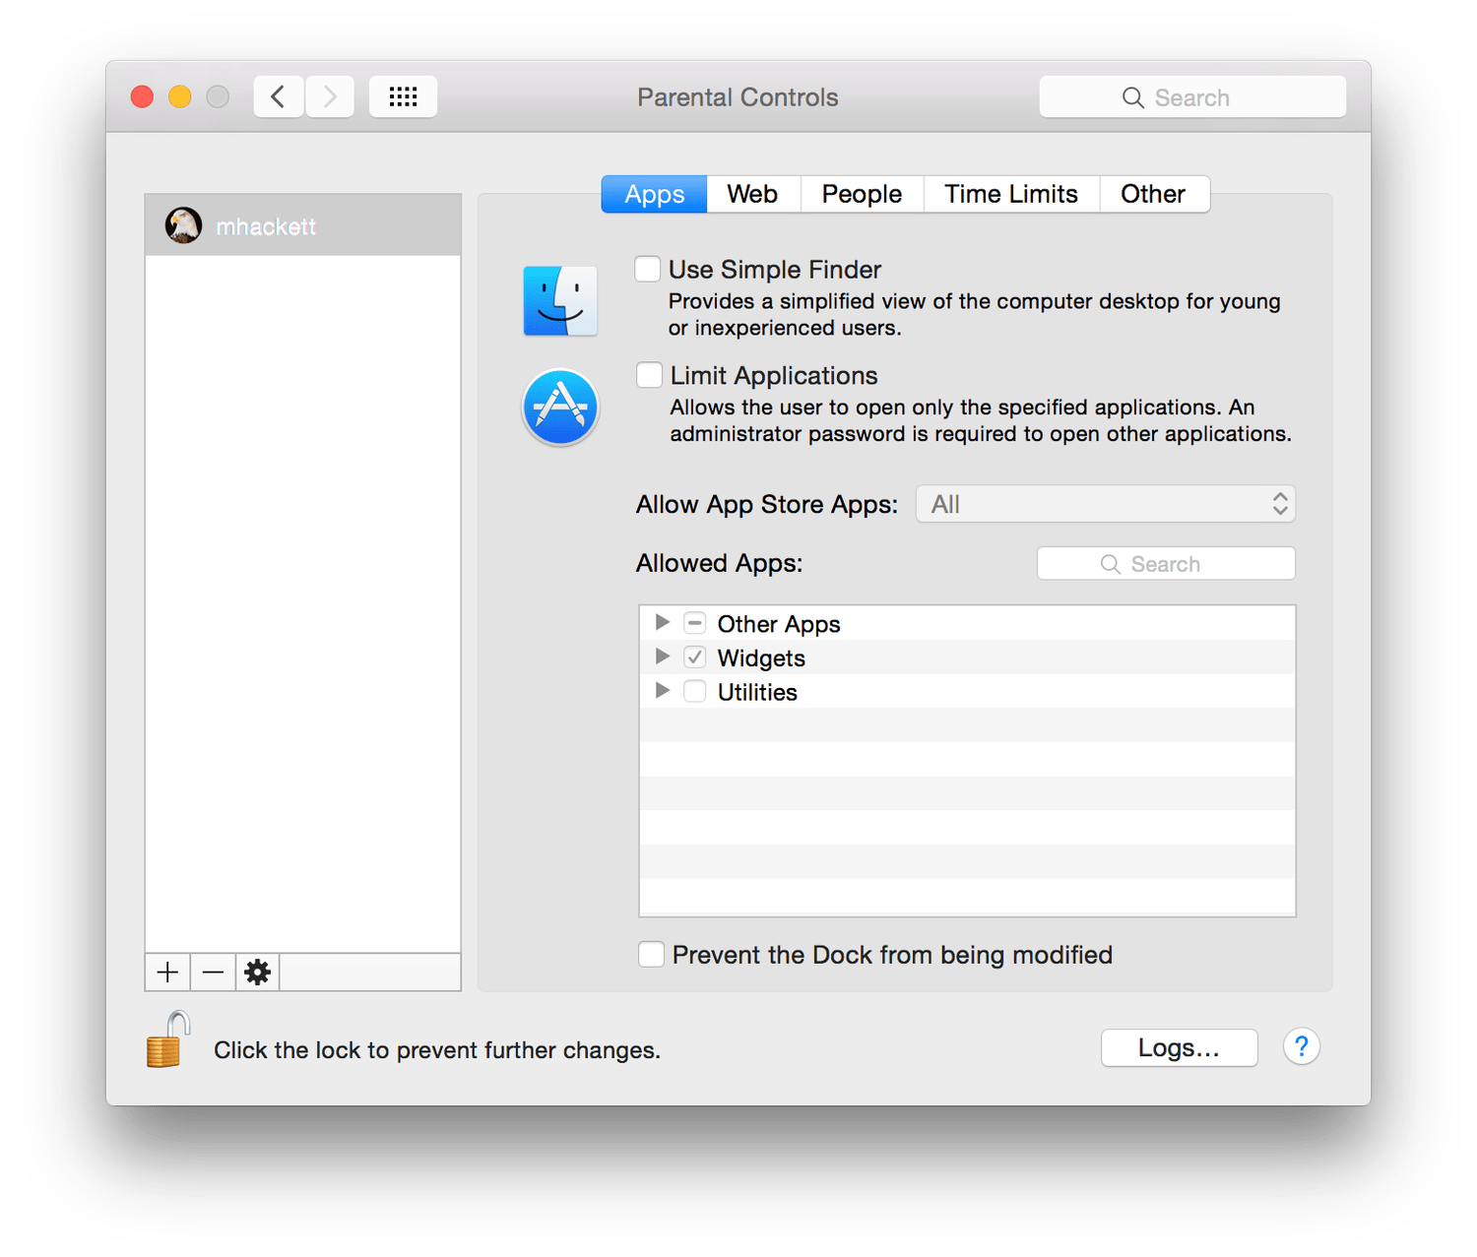The width and height of the screenshot is (1477, 1257).
Task: Go back with the left chevron button
Action: click(x=279, y=96)
